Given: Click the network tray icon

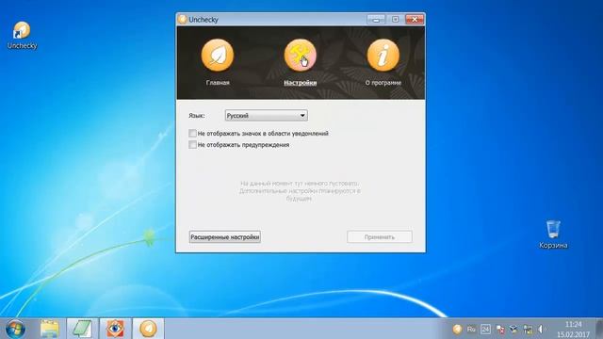Looking at the screenshot, I should (x=528, y=330).
